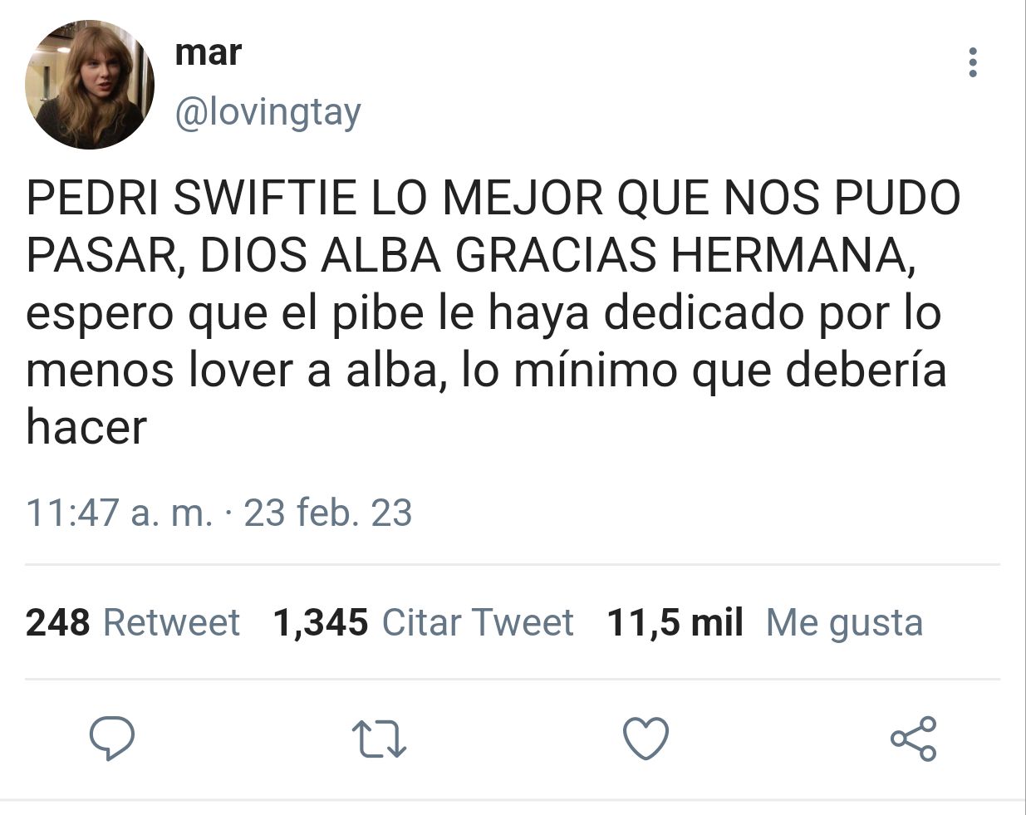This screenshot has width=1026, height=815.
Task: Retweet using the arrows icon
Action: coord(379,739)
